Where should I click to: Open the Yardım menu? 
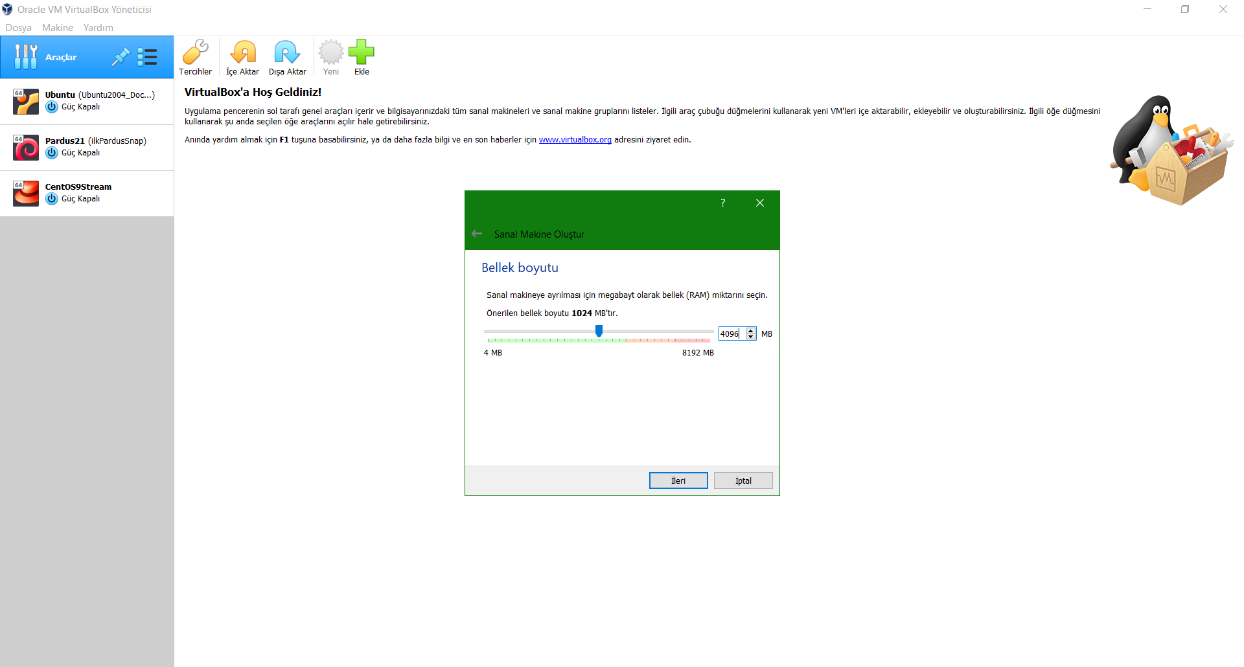pyautogui.click(x=98, y=28)
